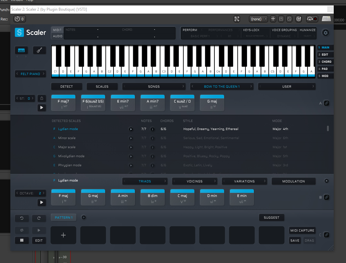The width and height of the screenshot is (346, 263).
Task: Switch to the CHORD tab
Action: coord(325,62)
